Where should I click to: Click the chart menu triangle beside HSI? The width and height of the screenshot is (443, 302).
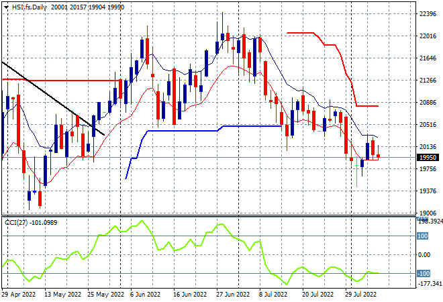click(x=6, y=7)
